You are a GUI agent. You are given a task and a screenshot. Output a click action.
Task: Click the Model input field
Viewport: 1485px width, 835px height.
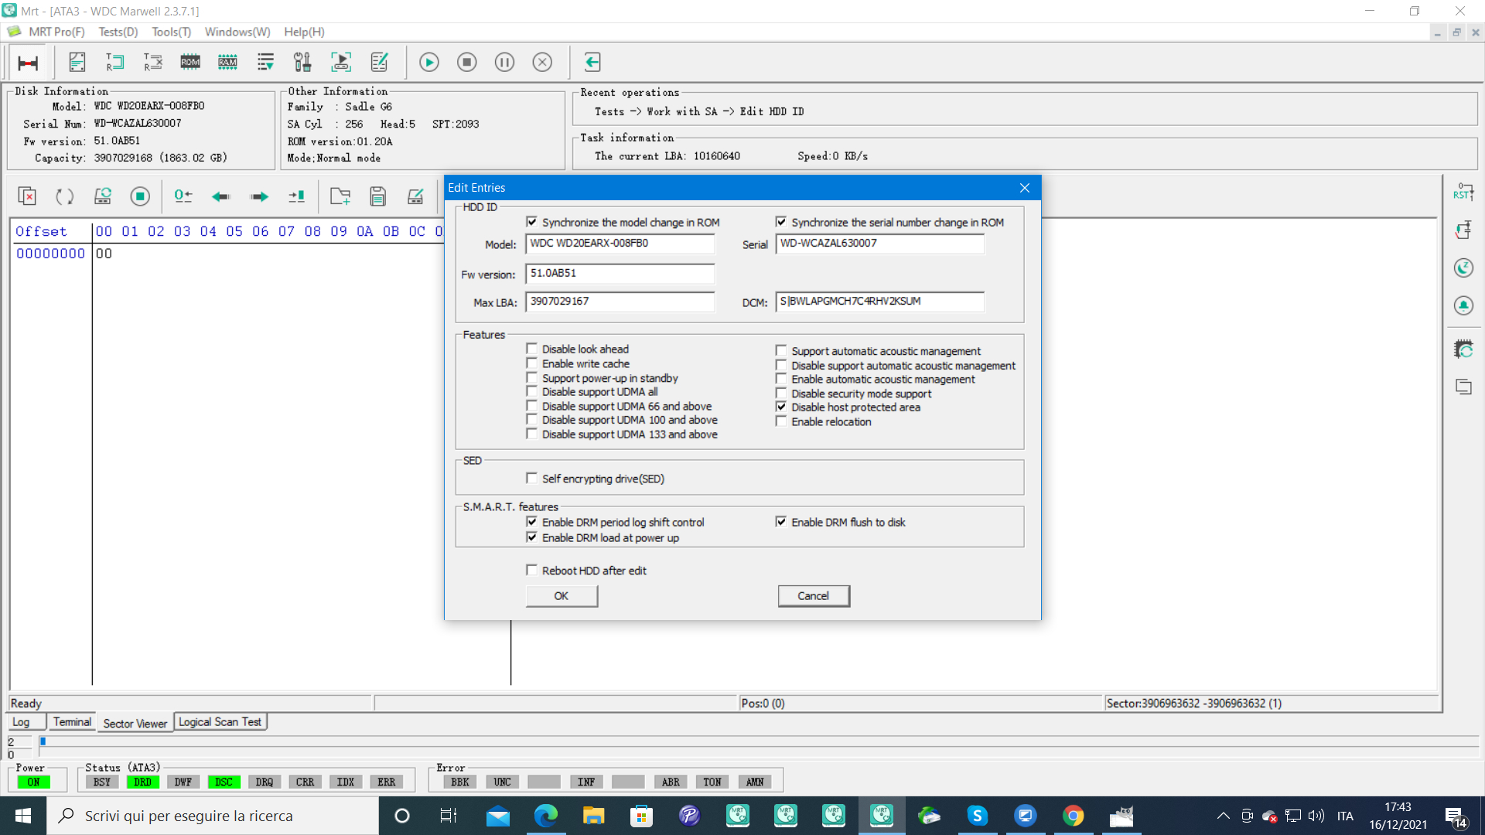(620, 244)
